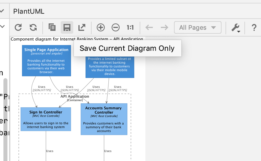This screenshot has width=261, height=161.
Task: Open the wrench settings menu
Action: coord(236,27)
